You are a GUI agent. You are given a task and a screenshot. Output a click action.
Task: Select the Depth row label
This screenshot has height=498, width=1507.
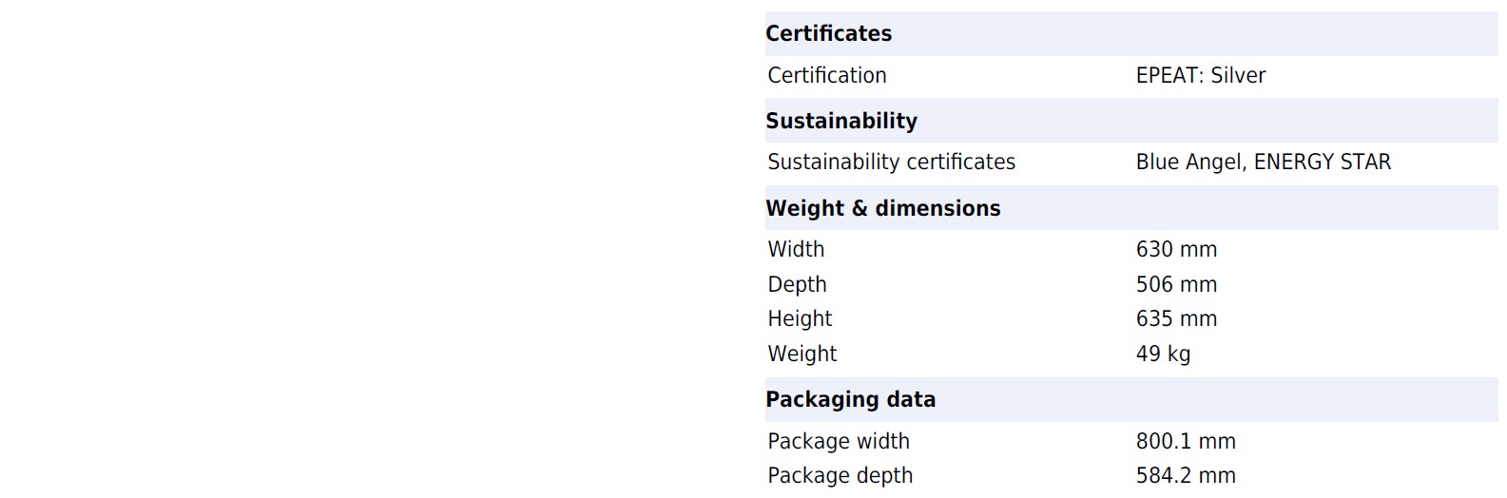(797, 285)
